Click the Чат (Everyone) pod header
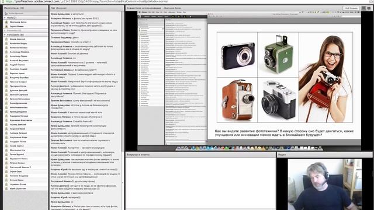The image size is (374, 210). (86, 8)
